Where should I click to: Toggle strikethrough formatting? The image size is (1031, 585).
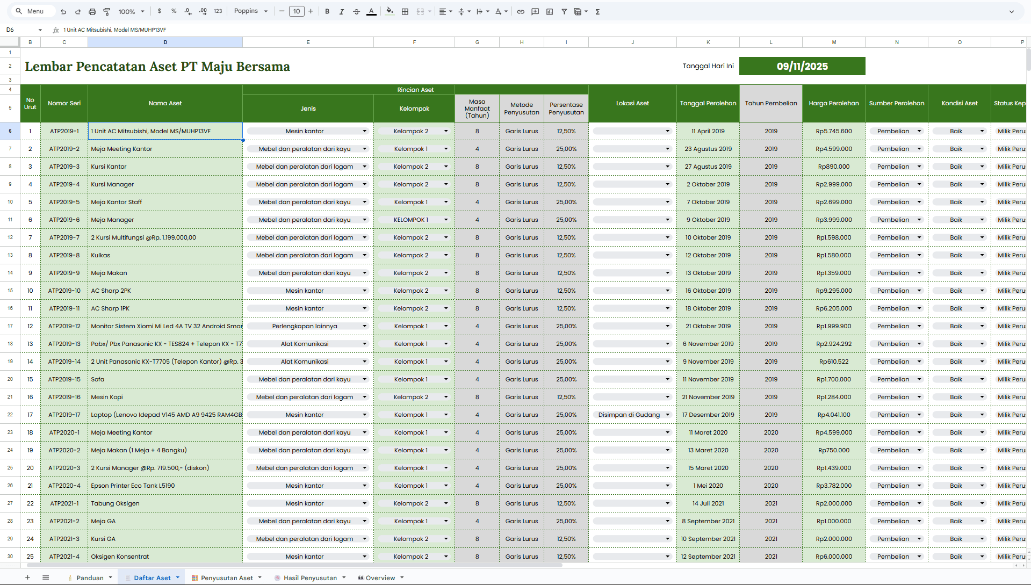point(356,11)
